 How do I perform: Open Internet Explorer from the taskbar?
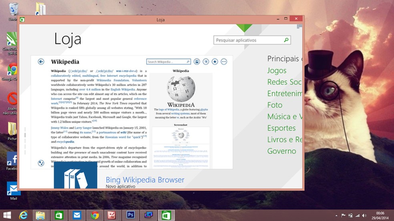click(x=23, y=215)
